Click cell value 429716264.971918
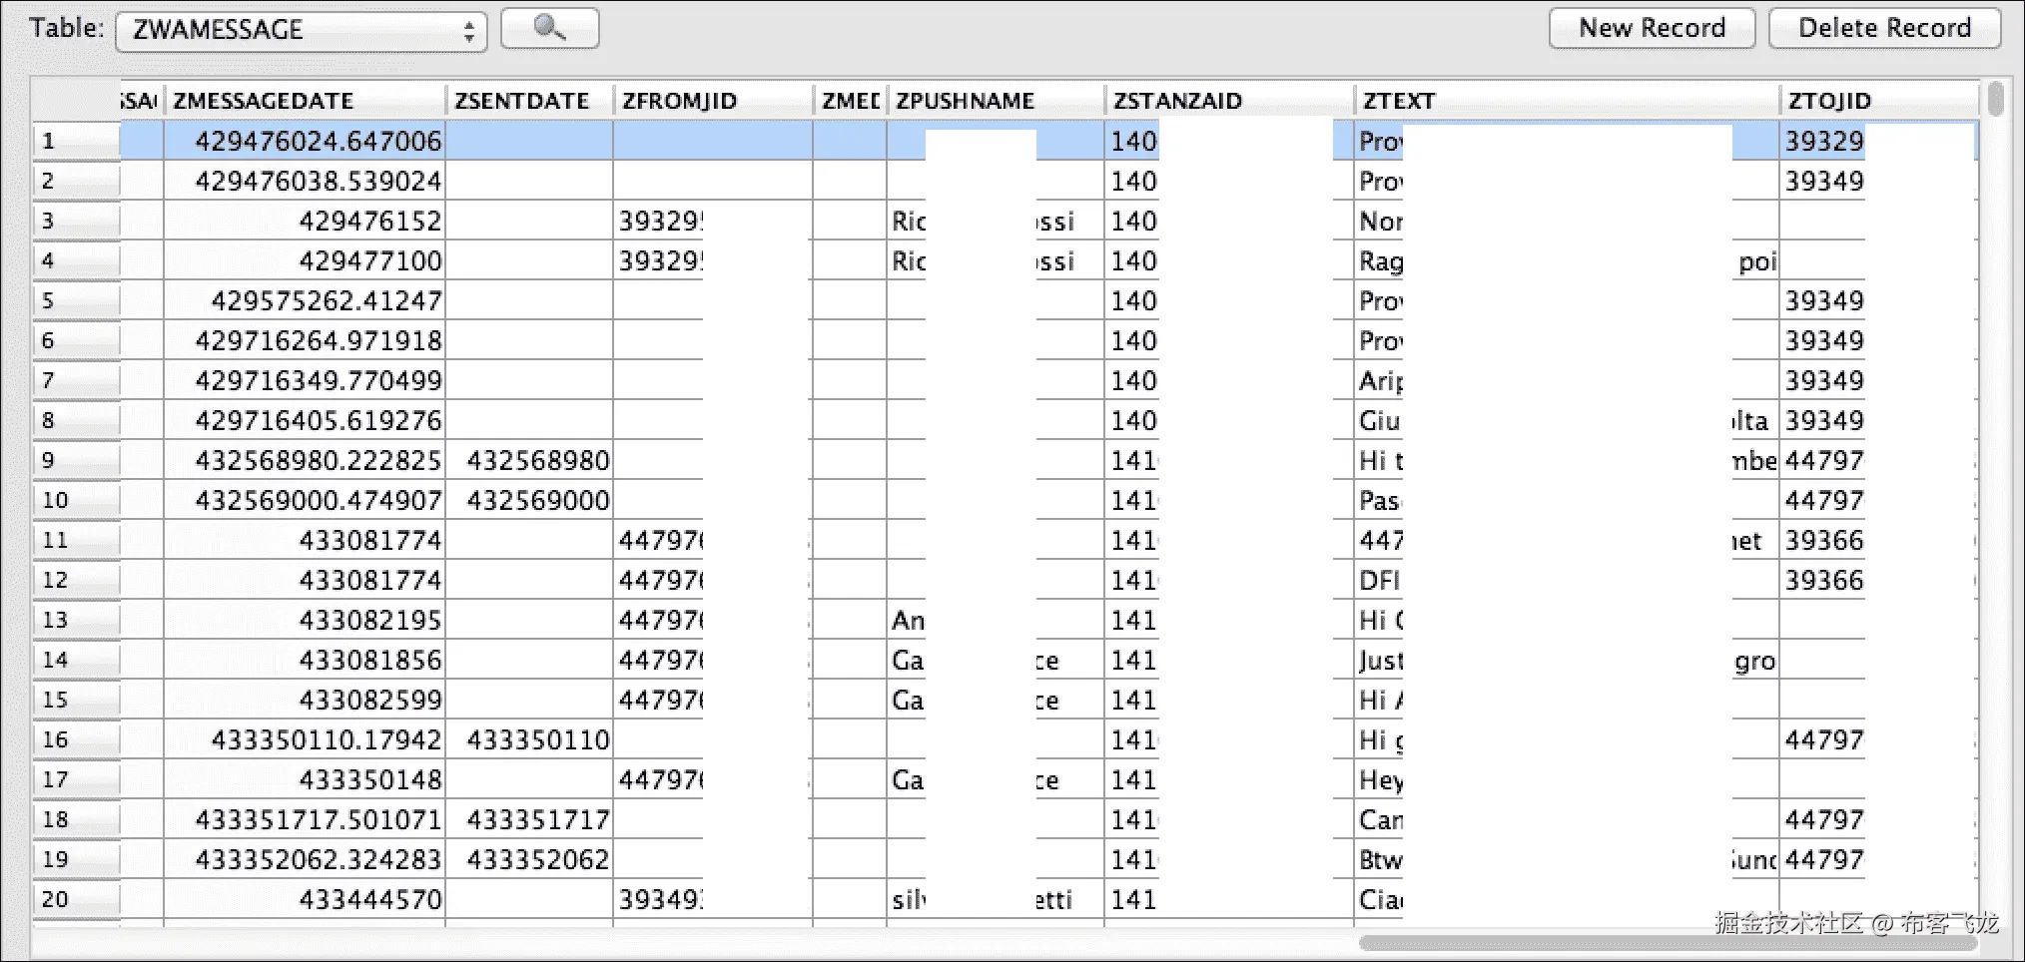 point(305,340)
